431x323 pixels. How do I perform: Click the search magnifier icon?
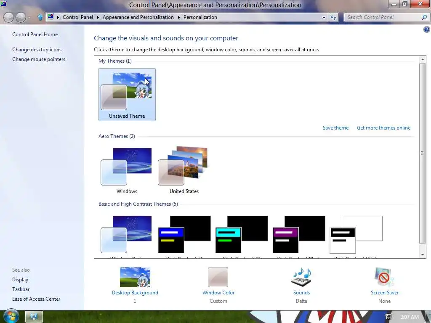tap(424, 17)
